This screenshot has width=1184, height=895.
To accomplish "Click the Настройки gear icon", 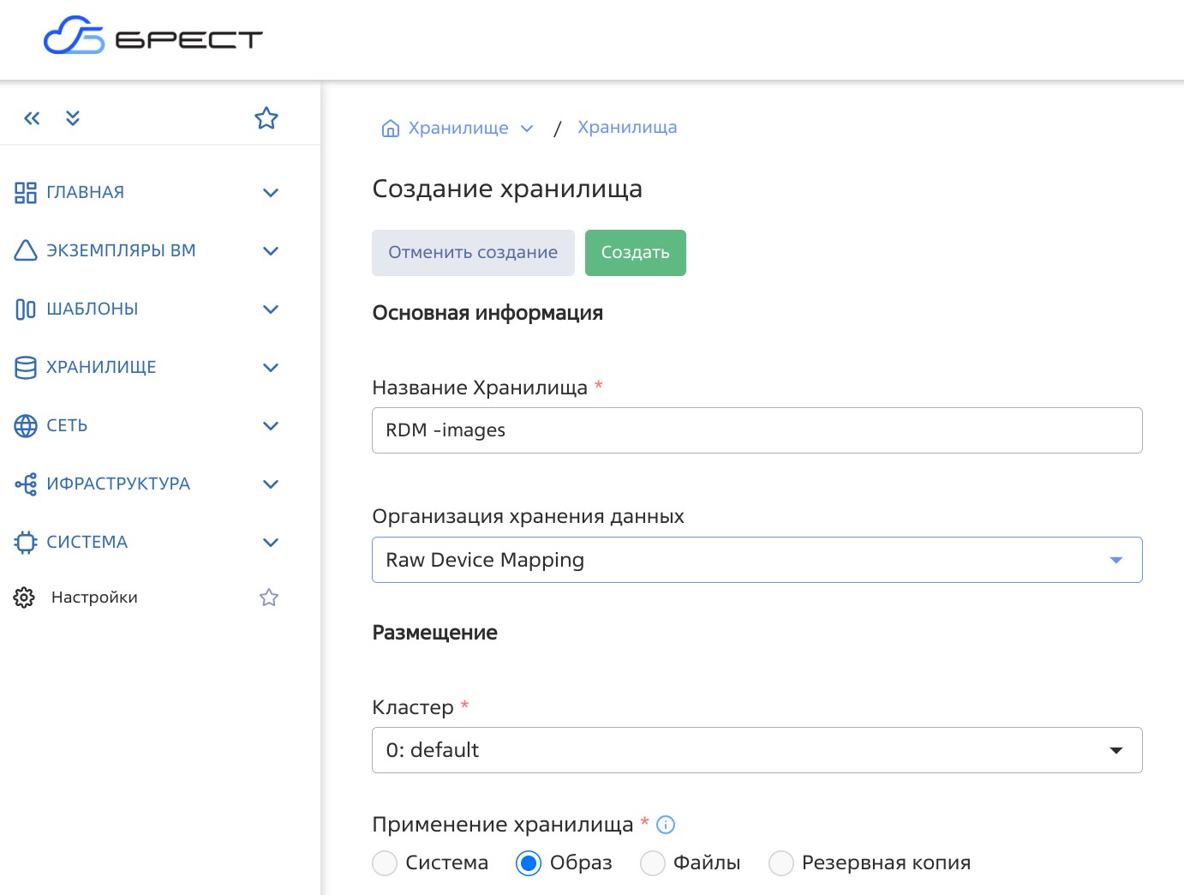I will click(24, 598).
